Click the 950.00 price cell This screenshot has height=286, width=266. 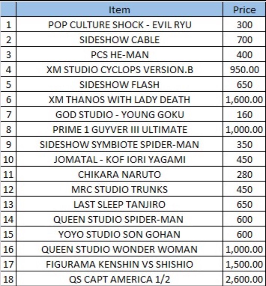244,69
